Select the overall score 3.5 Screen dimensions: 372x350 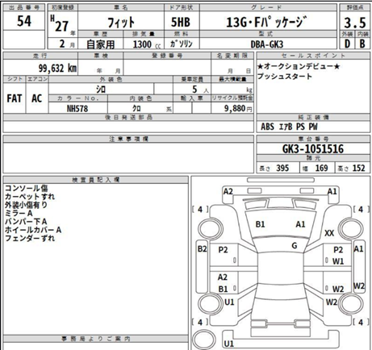tap(355, 23)
